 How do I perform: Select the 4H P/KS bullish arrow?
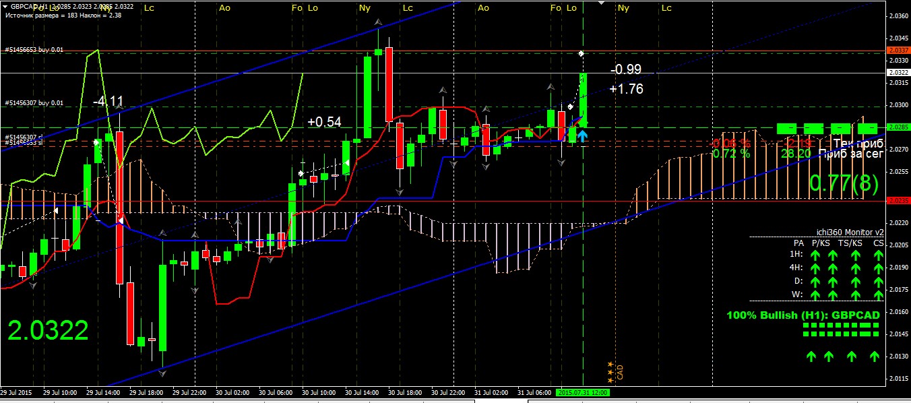click(x=832, y=268)
